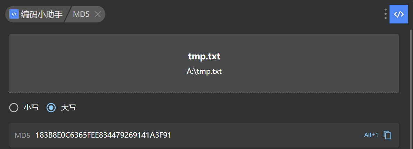
Task: Open the 编码小助手 home breadcrumb
Action: tap(41, 14)
